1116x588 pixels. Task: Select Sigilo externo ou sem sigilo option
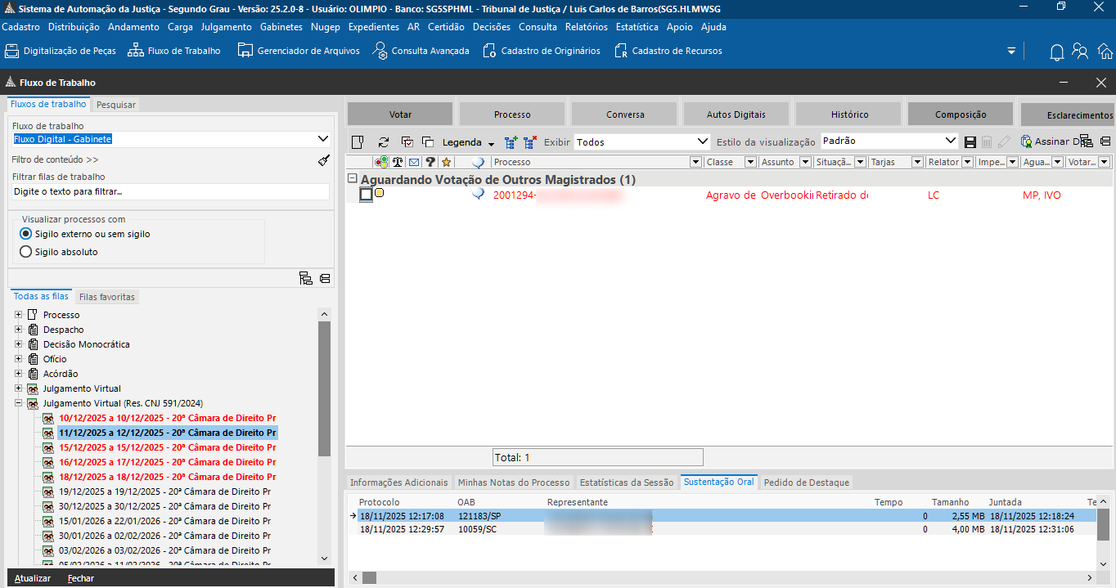[x=25, y=234]
